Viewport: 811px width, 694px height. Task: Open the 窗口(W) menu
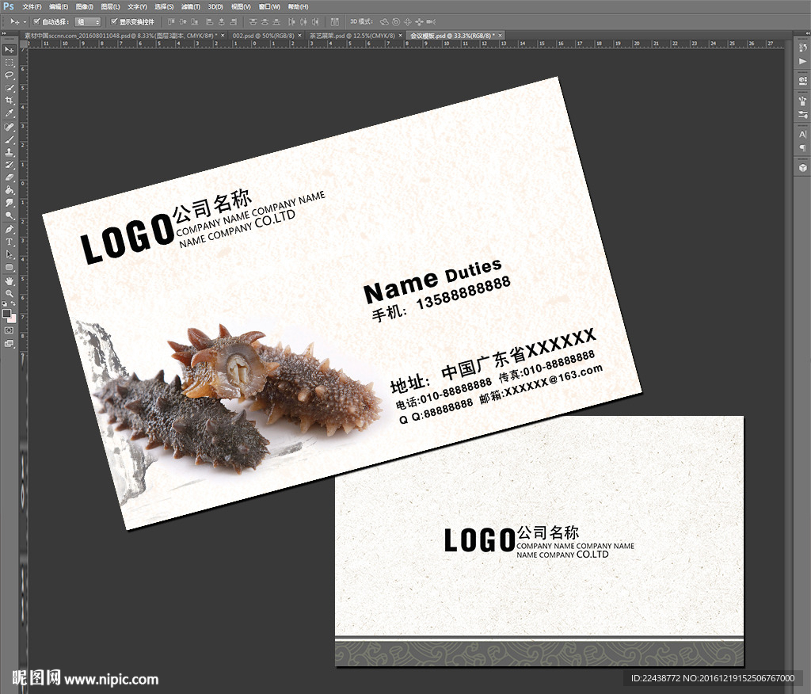[x=269, y=6]
